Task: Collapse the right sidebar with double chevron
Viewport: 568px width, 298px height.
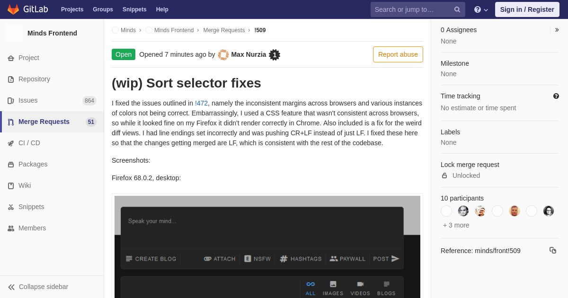Action: click(x=557, y=30)
